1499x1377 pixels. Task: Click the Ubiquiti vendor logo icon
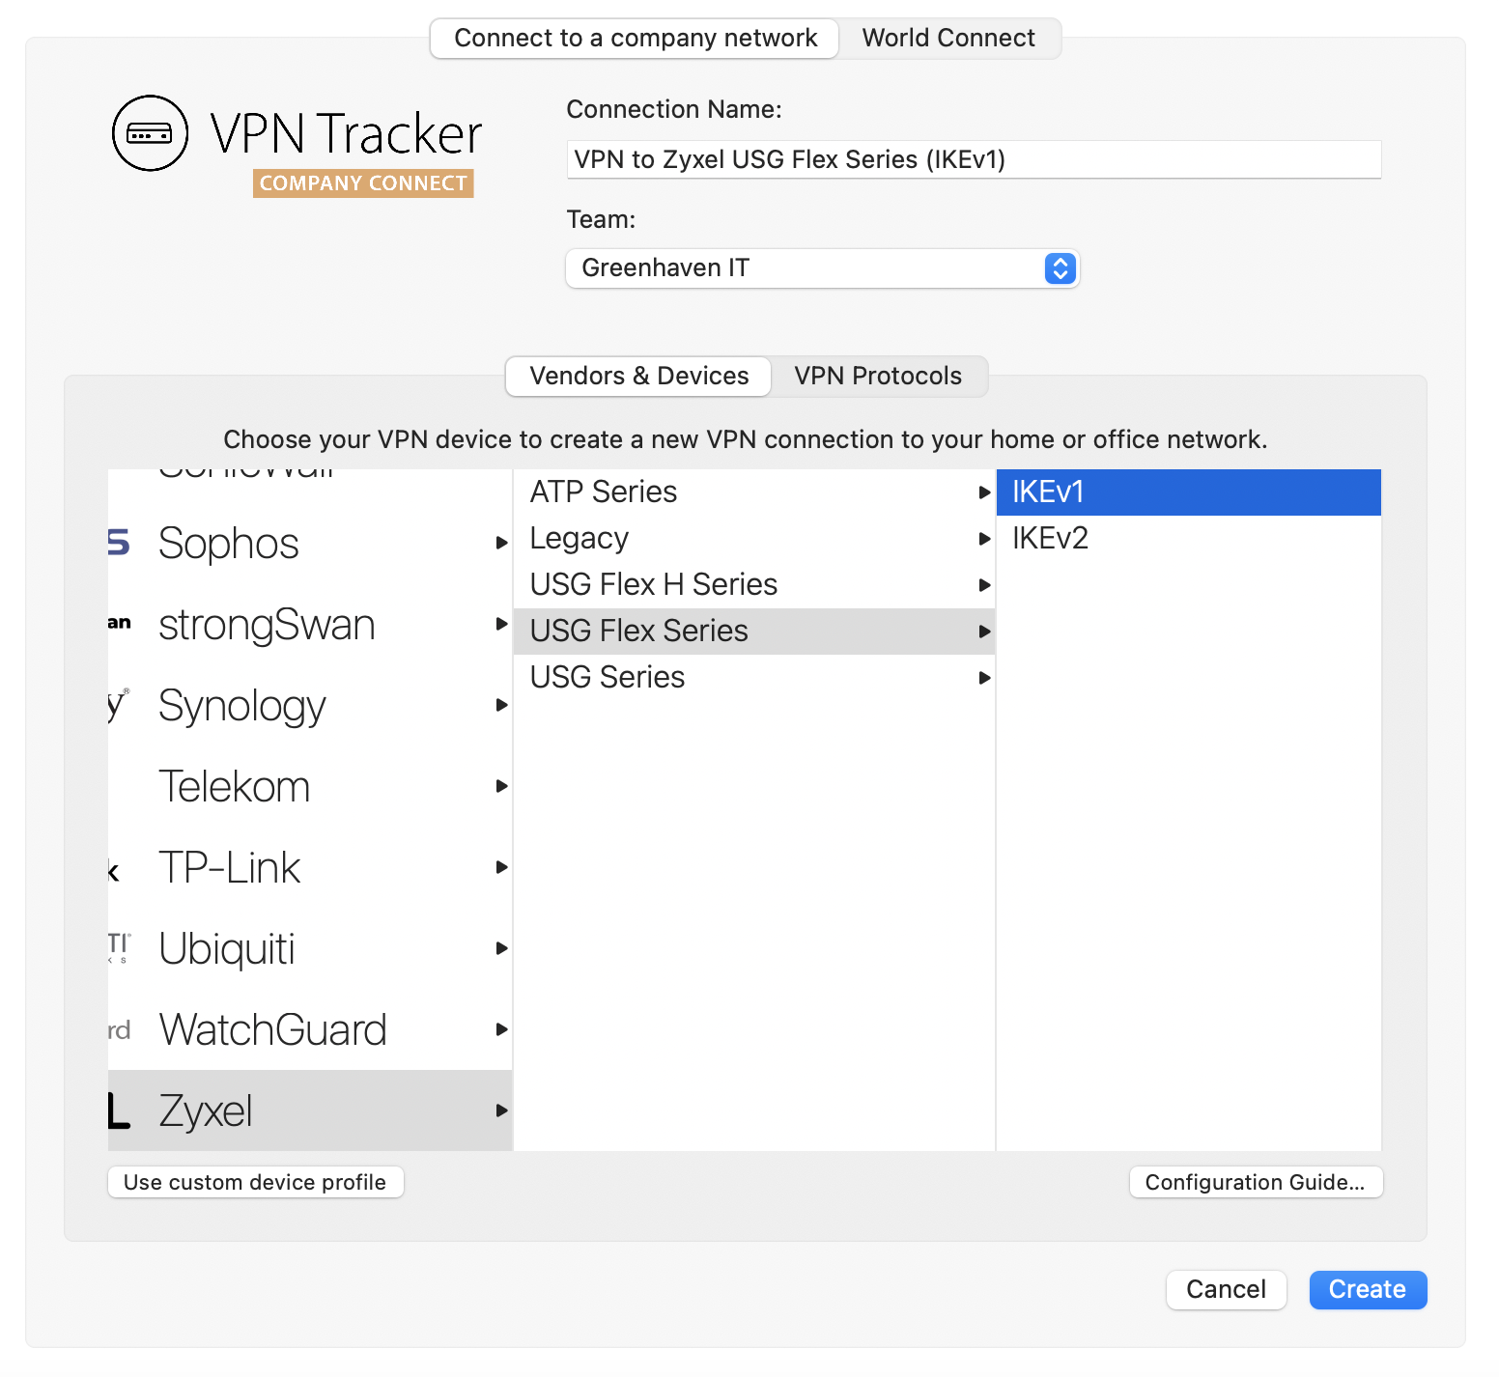(x=119, y=947)
